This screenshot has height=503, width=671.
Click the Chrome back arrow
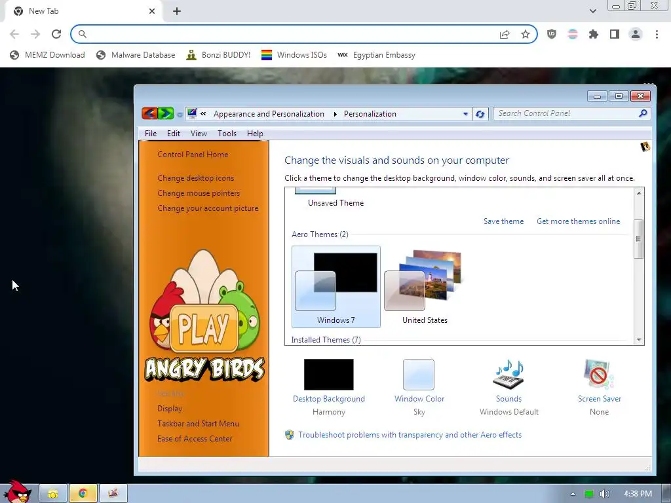[x=14, y=34]
